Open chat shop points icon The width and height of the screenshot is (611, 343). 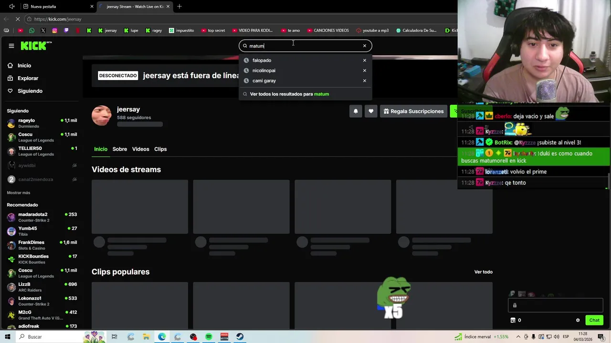pos(513,320)
